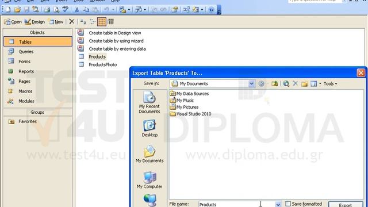Click the Undo arrow icon
368x207 pixels.
click(106, 10)
